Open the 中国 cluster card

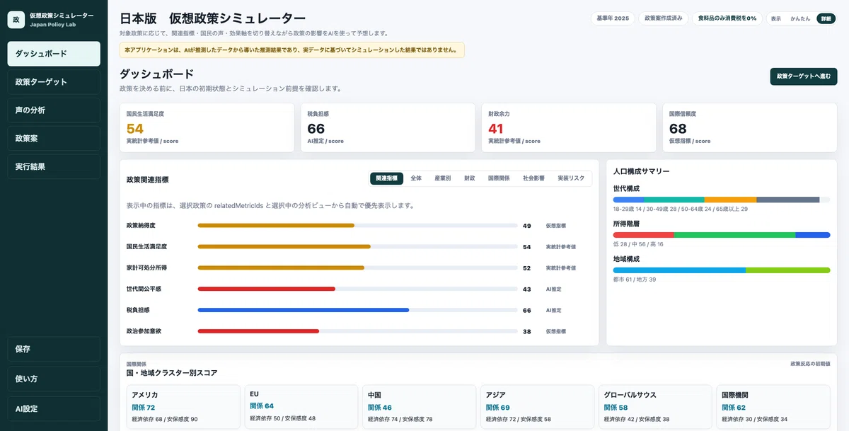[420, 408]
